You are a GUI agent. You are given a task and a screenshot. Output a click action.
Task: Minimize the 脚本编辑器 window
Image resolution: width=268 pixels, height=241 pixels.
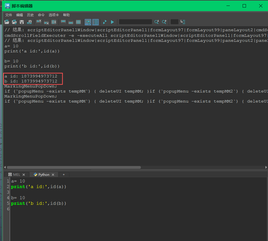tap(228, 6)
